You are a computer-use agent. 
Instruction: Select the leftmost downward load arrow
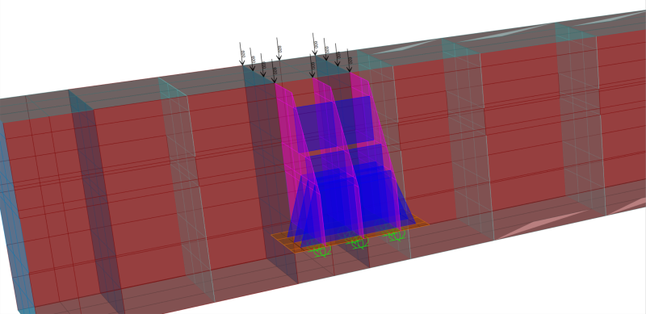pos(241,53)
